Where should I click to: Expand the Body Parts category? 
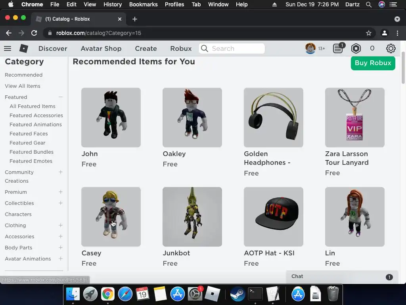click(61, 247)
